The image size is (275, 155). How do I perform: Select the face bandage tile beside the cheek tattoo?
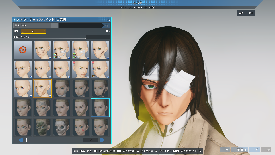[x=61, y=50]
